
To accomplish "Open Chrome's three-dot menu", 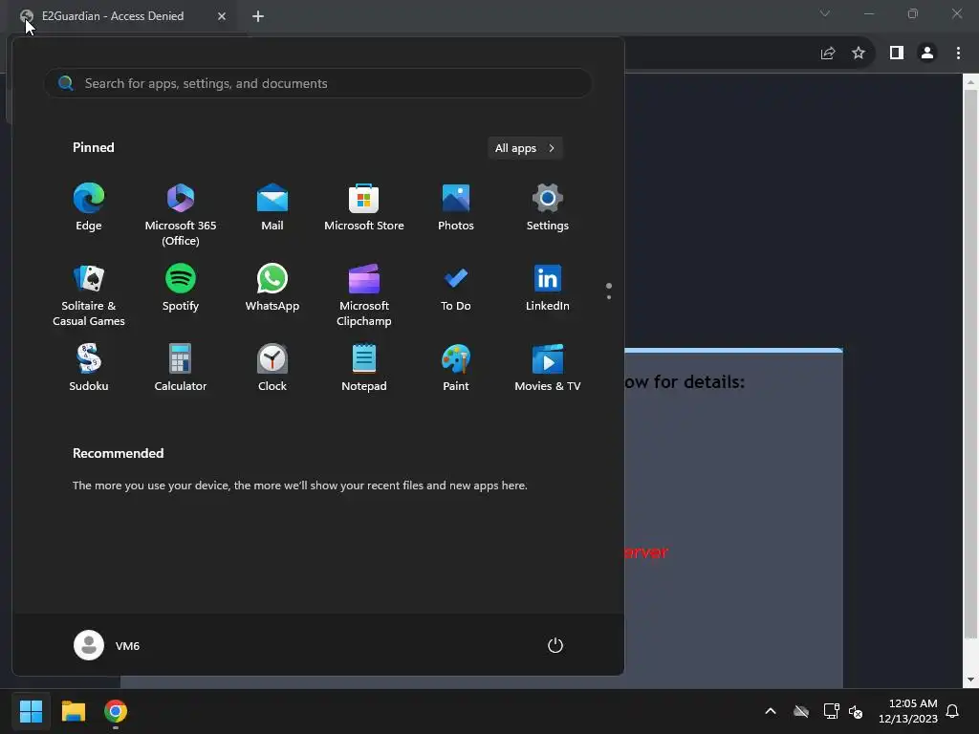I will coord(958,54).
